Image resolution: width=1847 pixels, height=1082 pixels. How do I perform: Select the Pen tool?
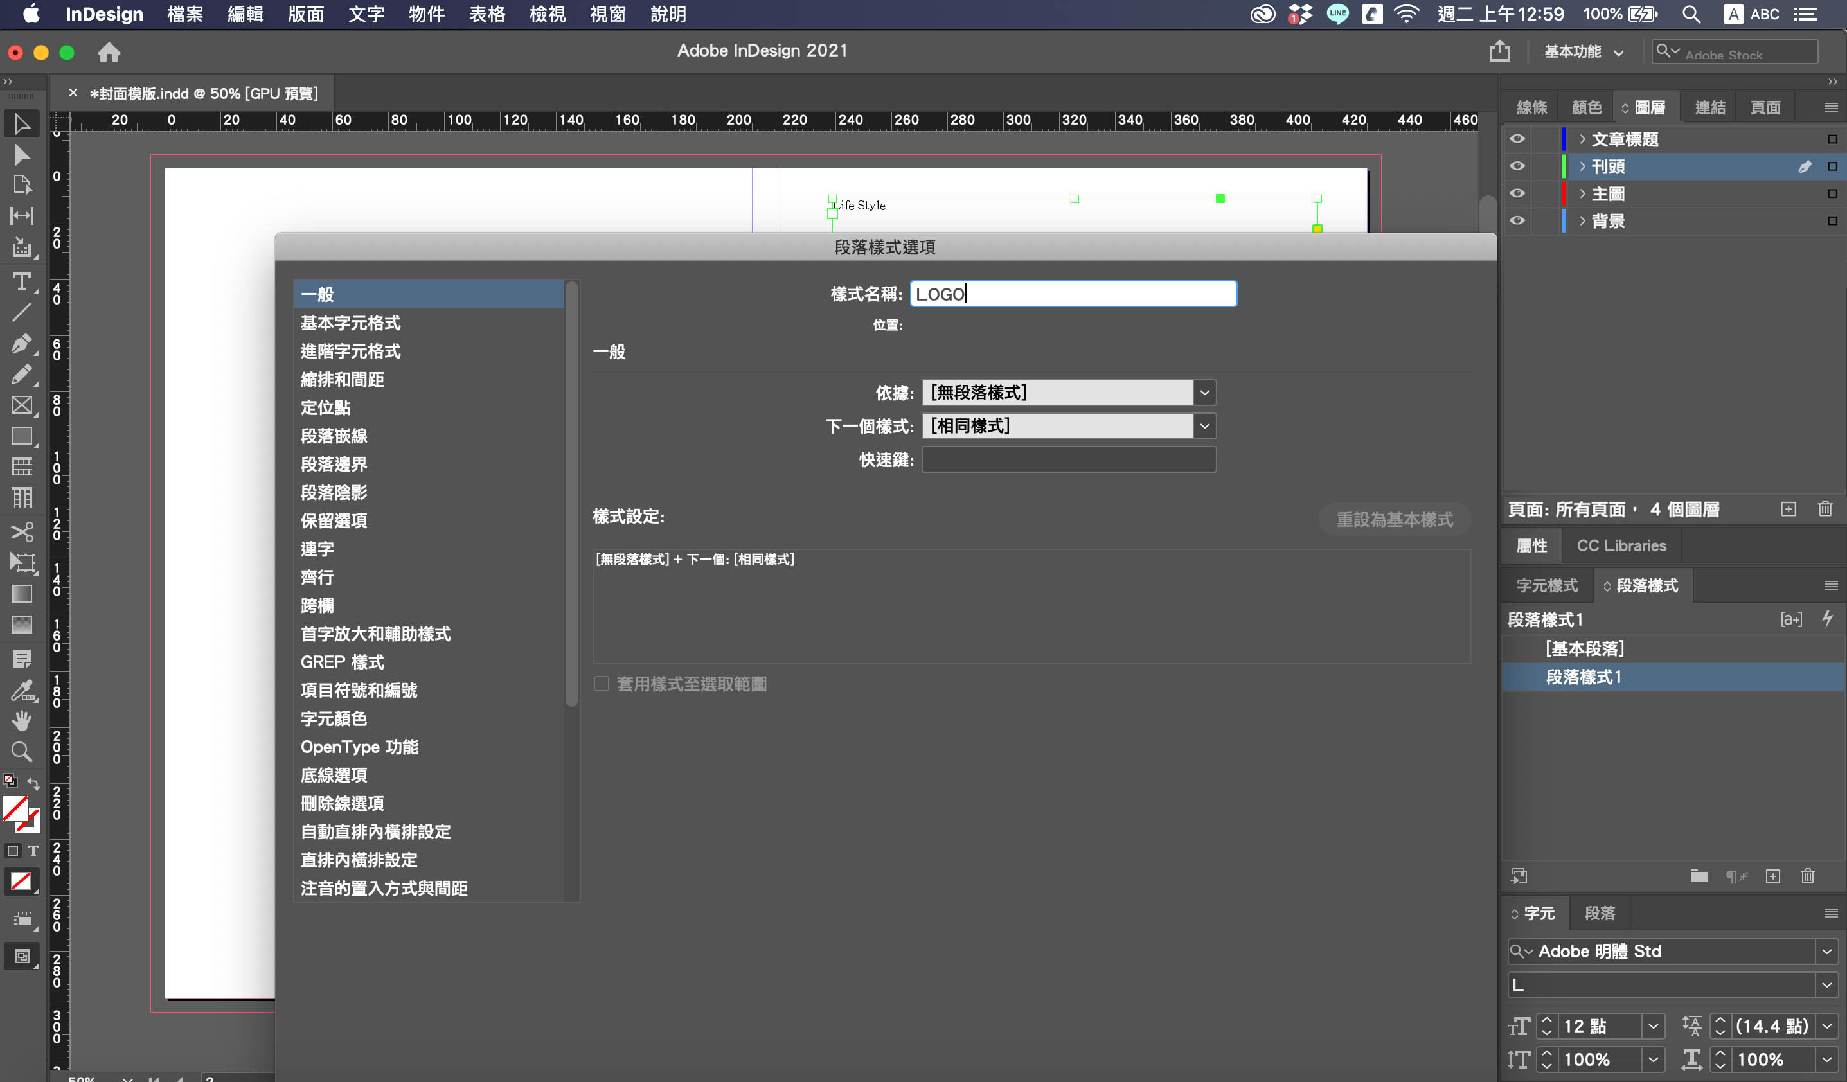coord(21,344)
